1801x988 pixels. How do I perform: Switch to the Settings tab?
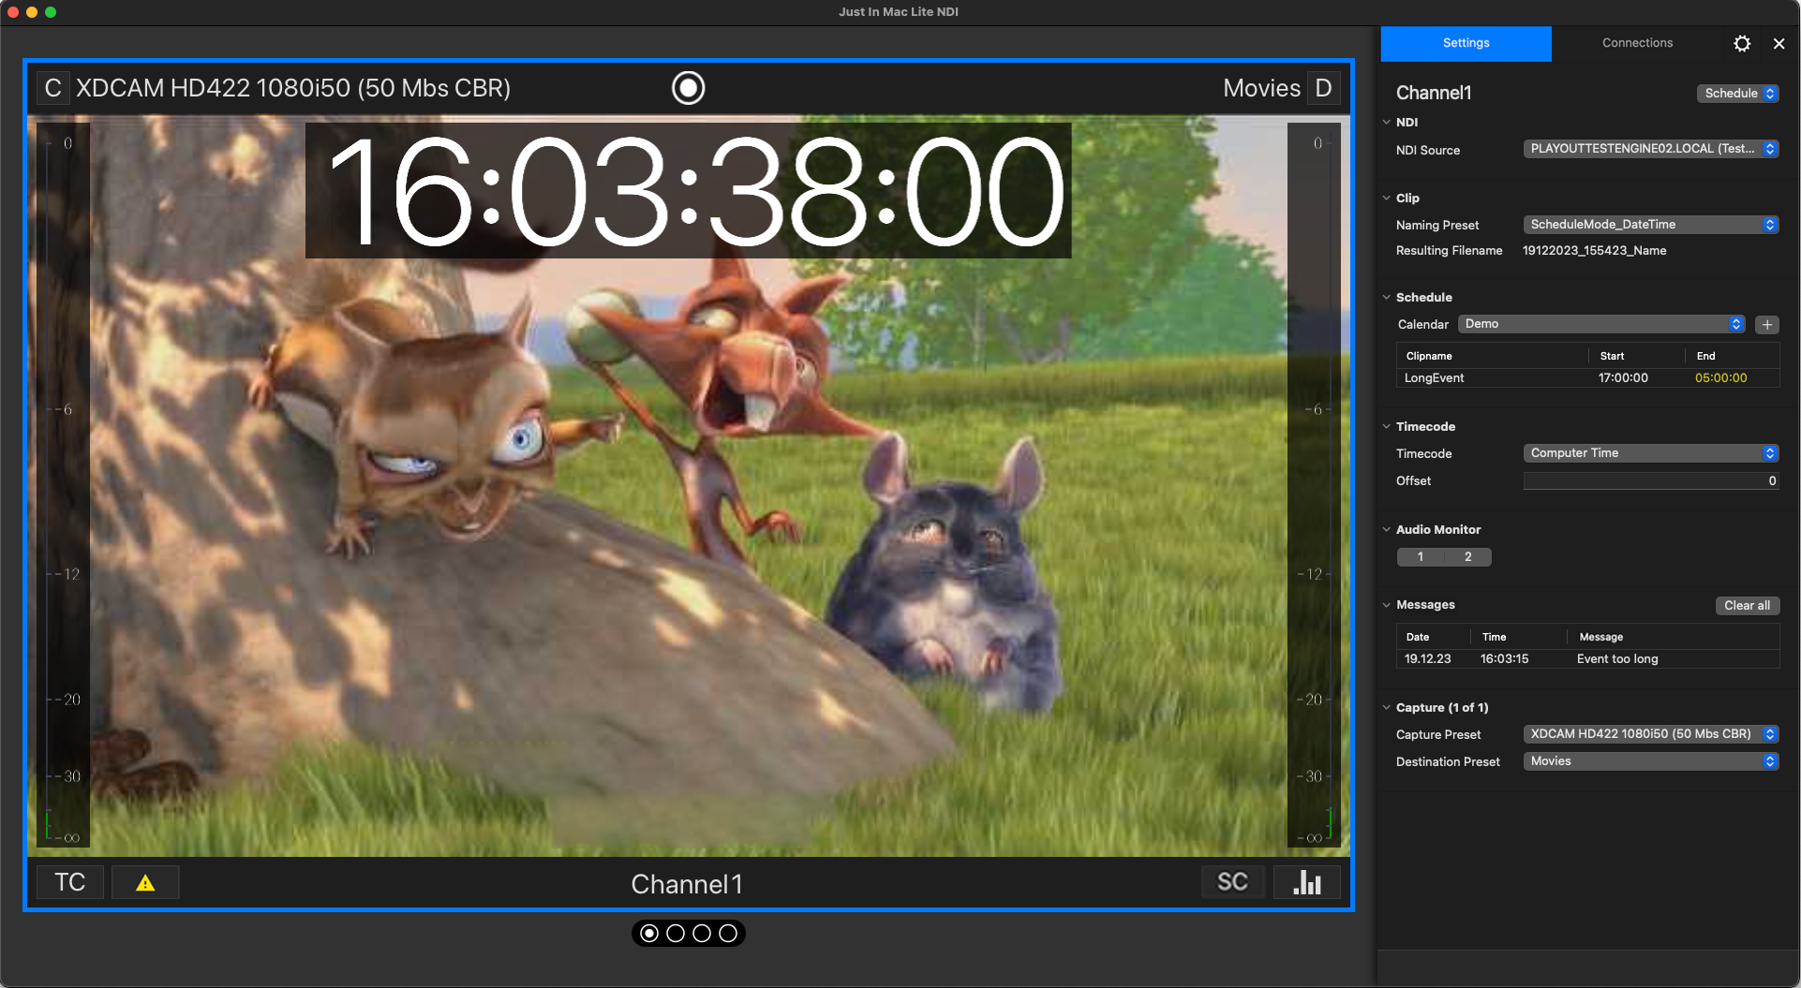click(1466, 43)
